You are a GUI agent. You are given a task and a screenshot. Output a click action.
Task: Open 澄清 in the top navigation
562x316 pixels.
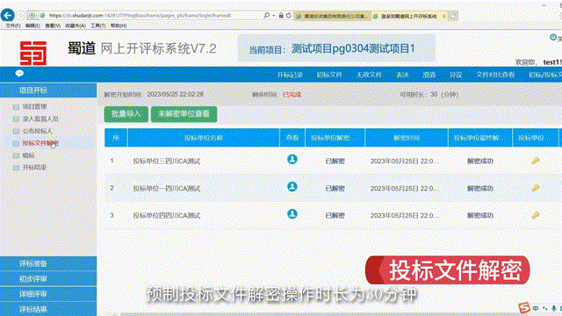(x=429, y=75)
